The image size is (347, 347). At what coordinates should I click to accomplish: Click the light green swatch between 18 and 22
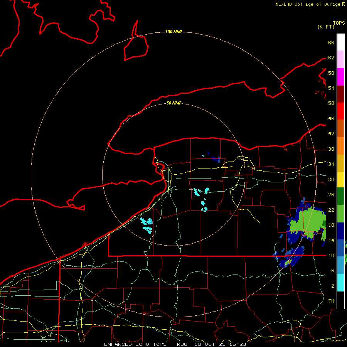pyautogui.click(x=340, y=214)
